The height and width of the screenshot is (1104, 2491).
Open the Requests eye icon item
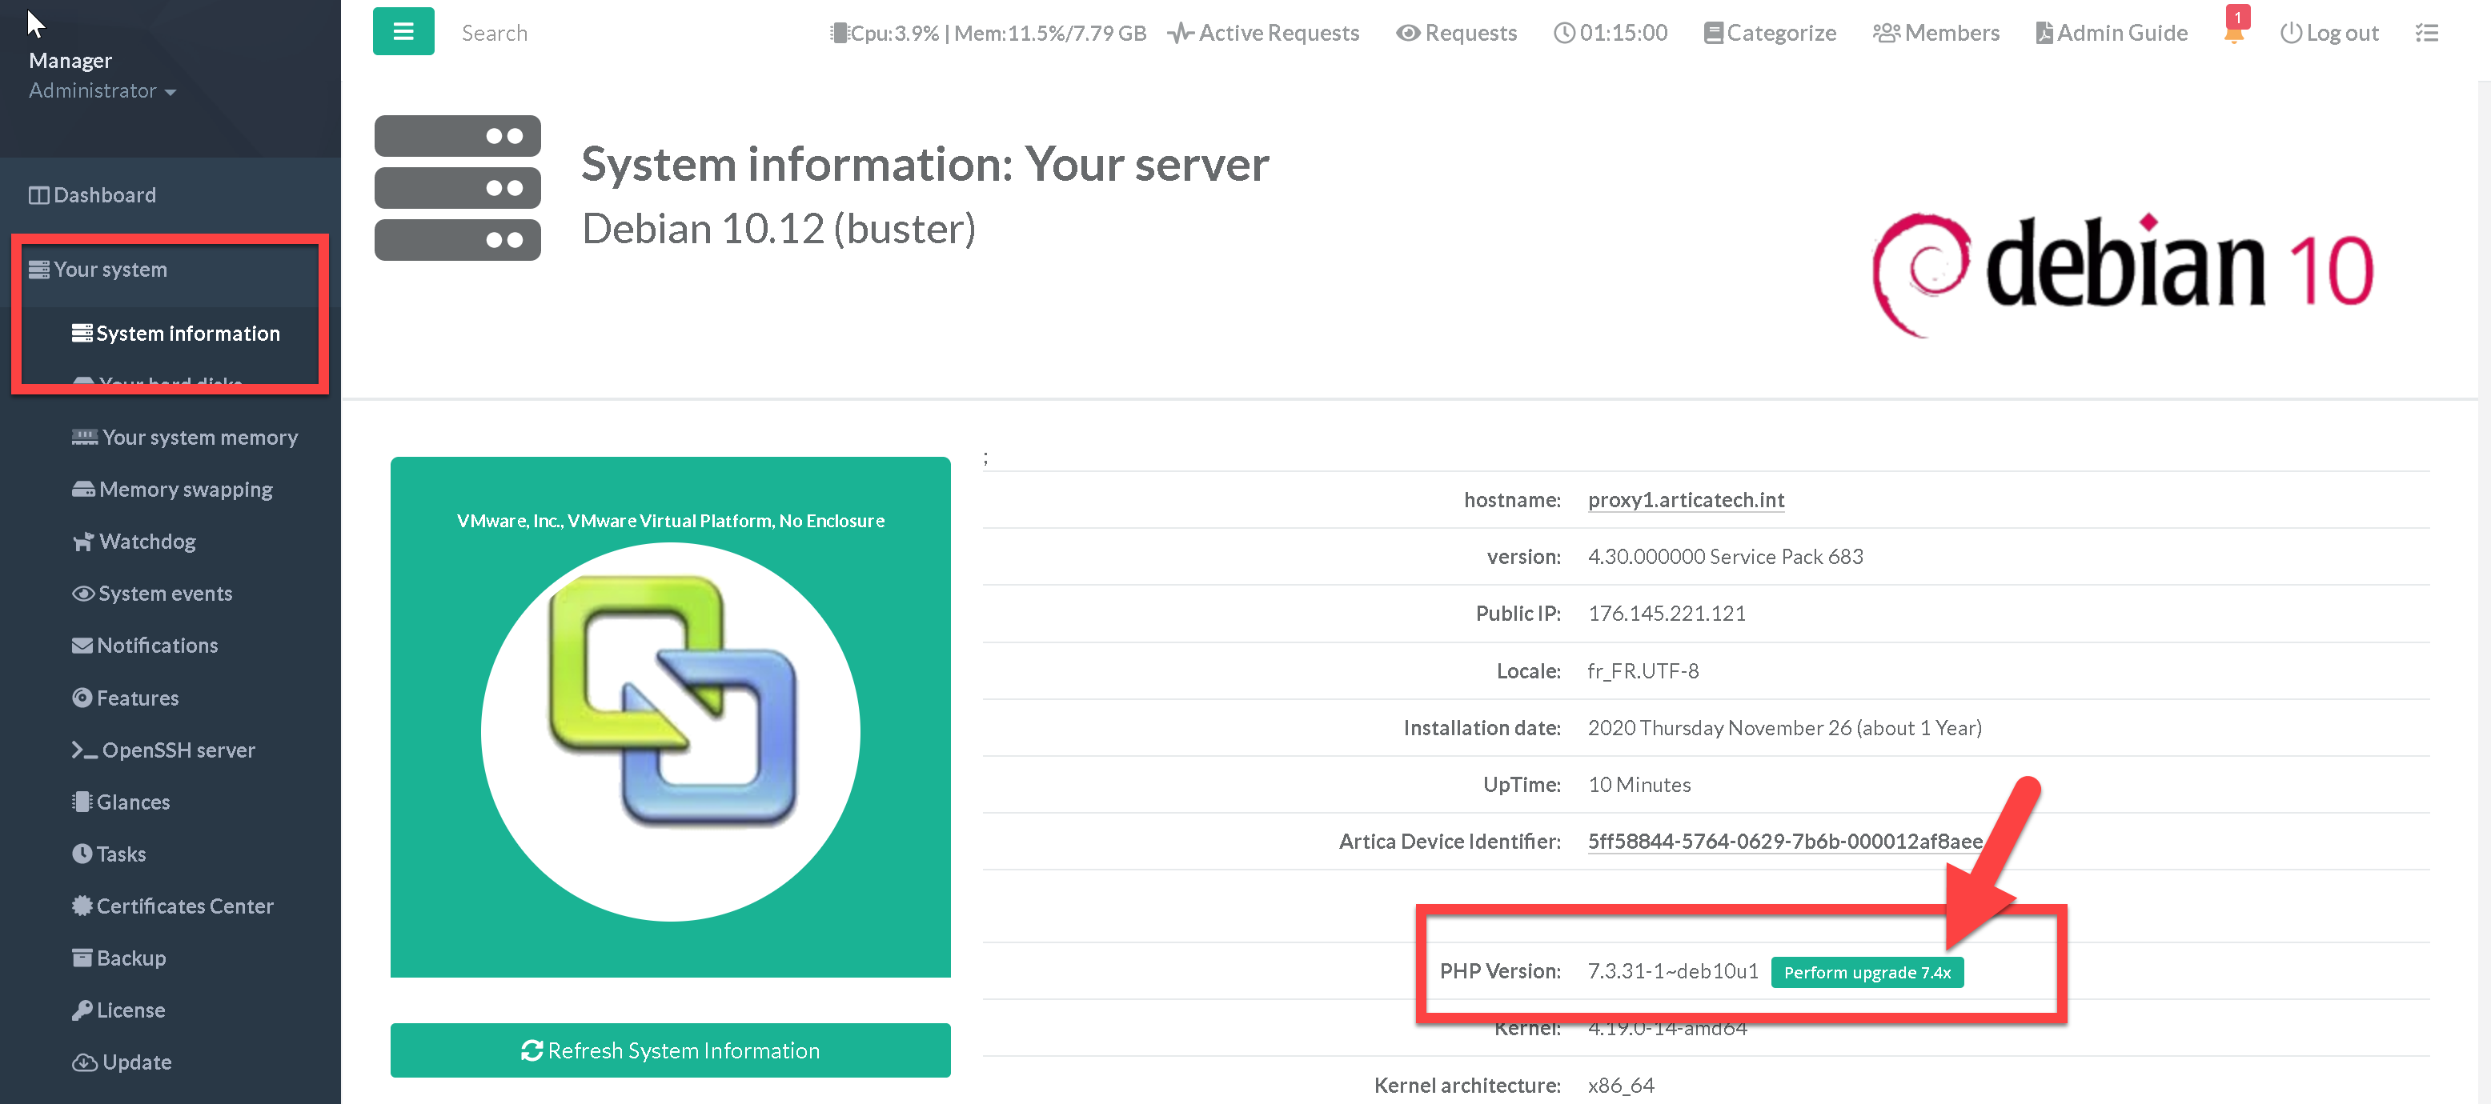pyautogui.click(x=1456, y=33)
